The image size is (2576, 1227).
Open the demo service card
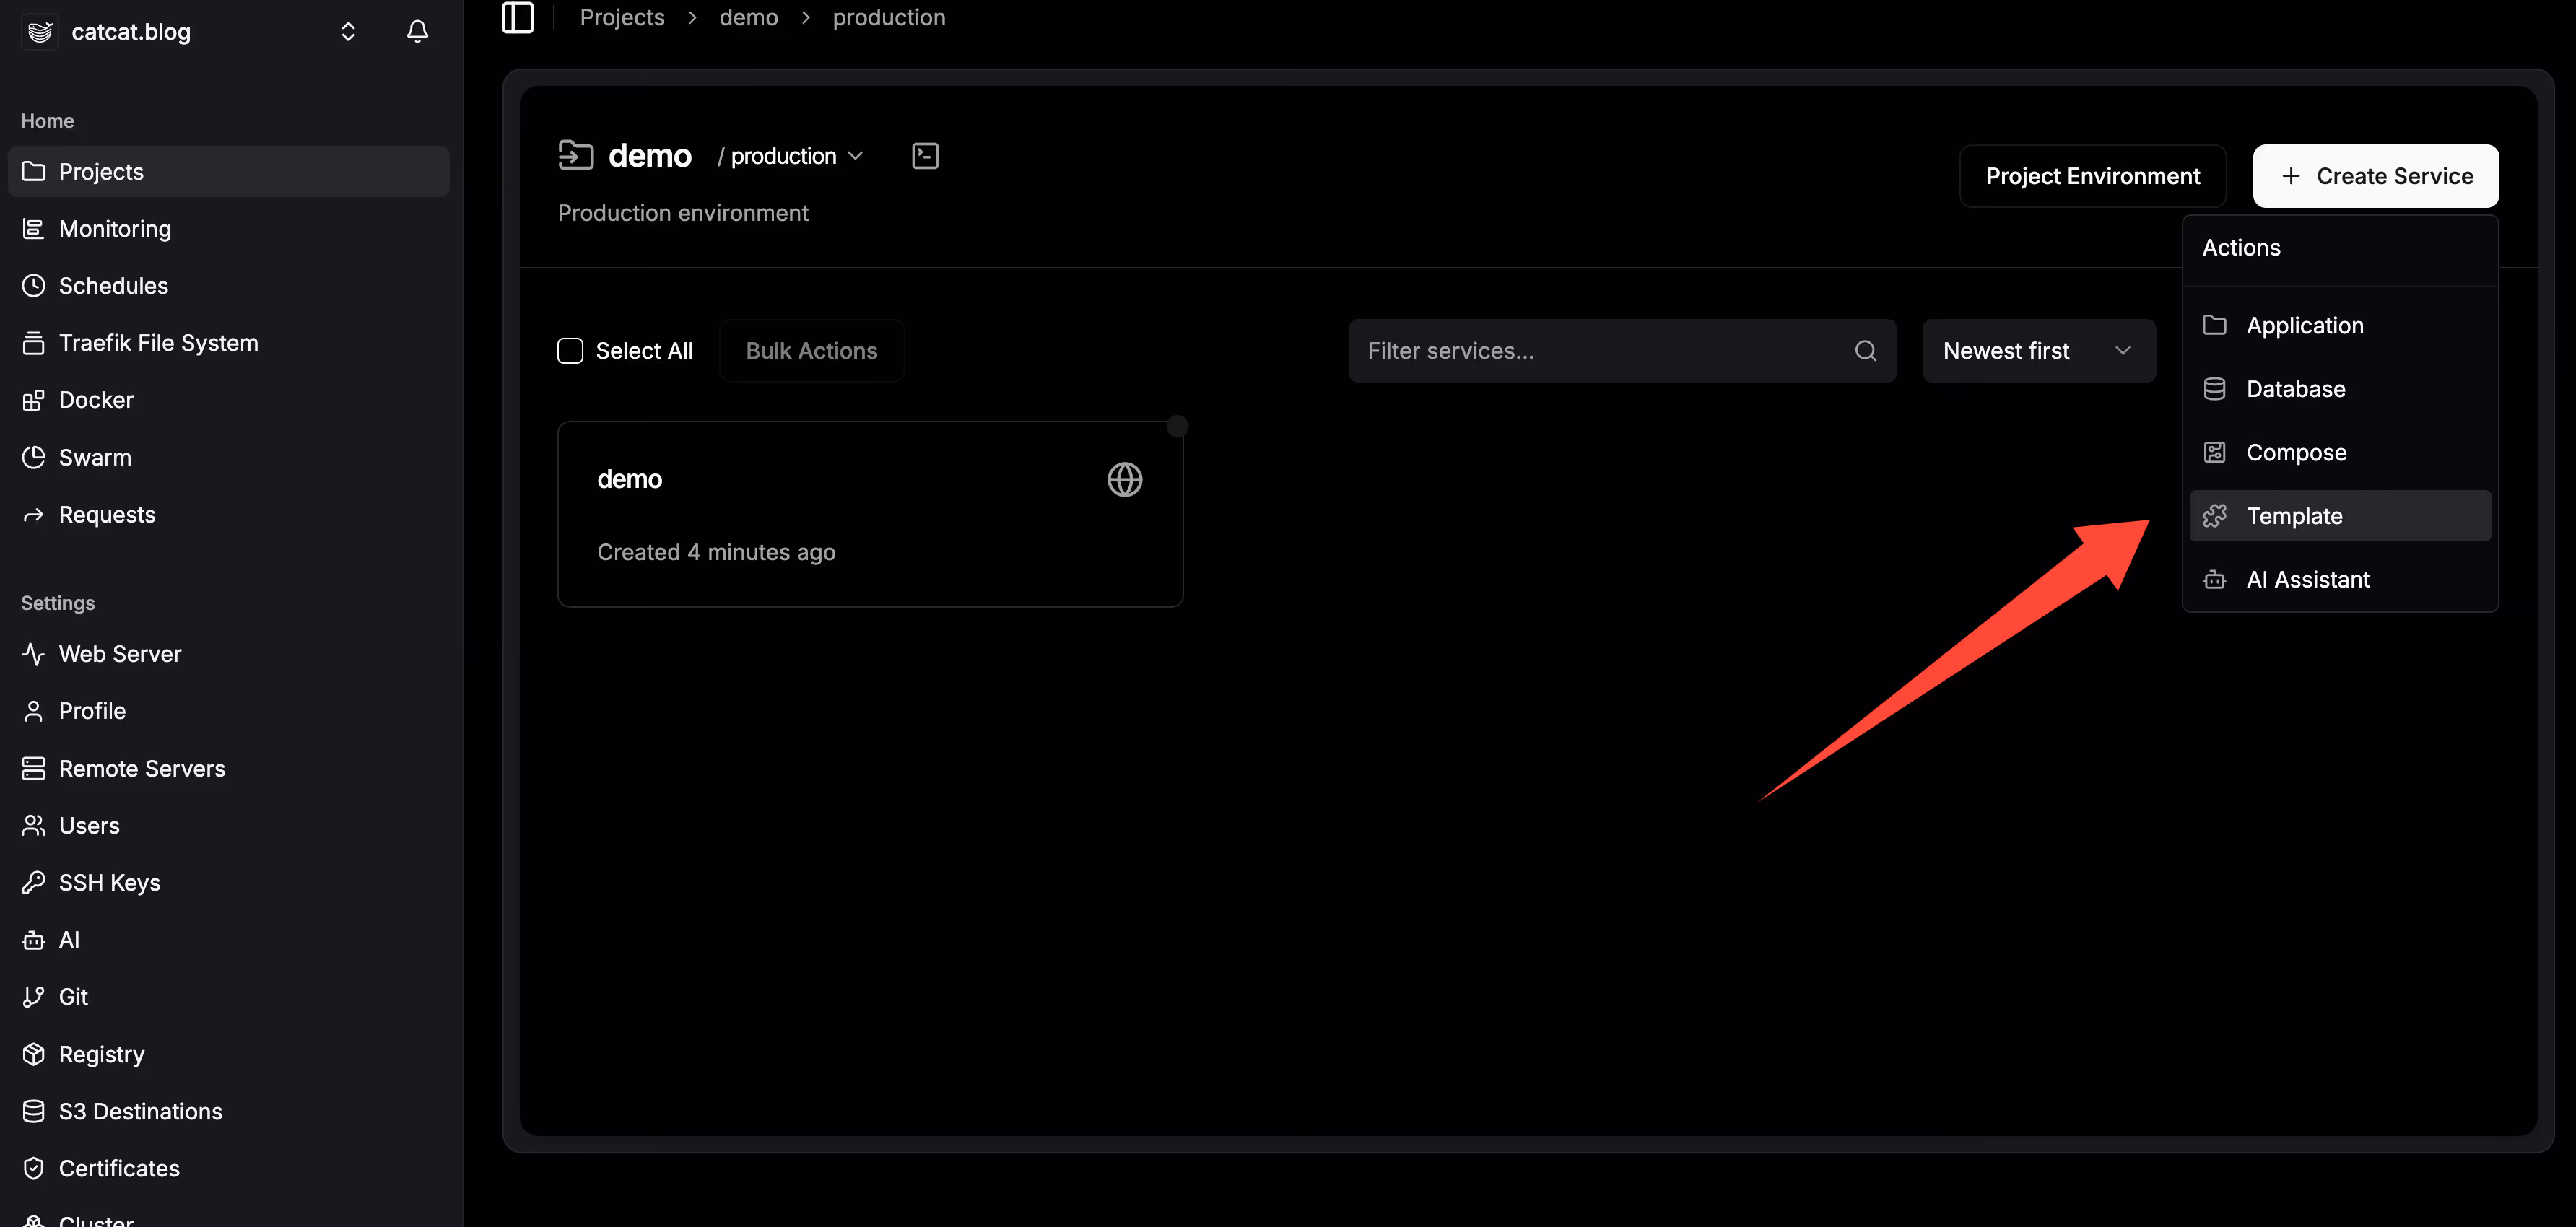[x=869, y=514]
